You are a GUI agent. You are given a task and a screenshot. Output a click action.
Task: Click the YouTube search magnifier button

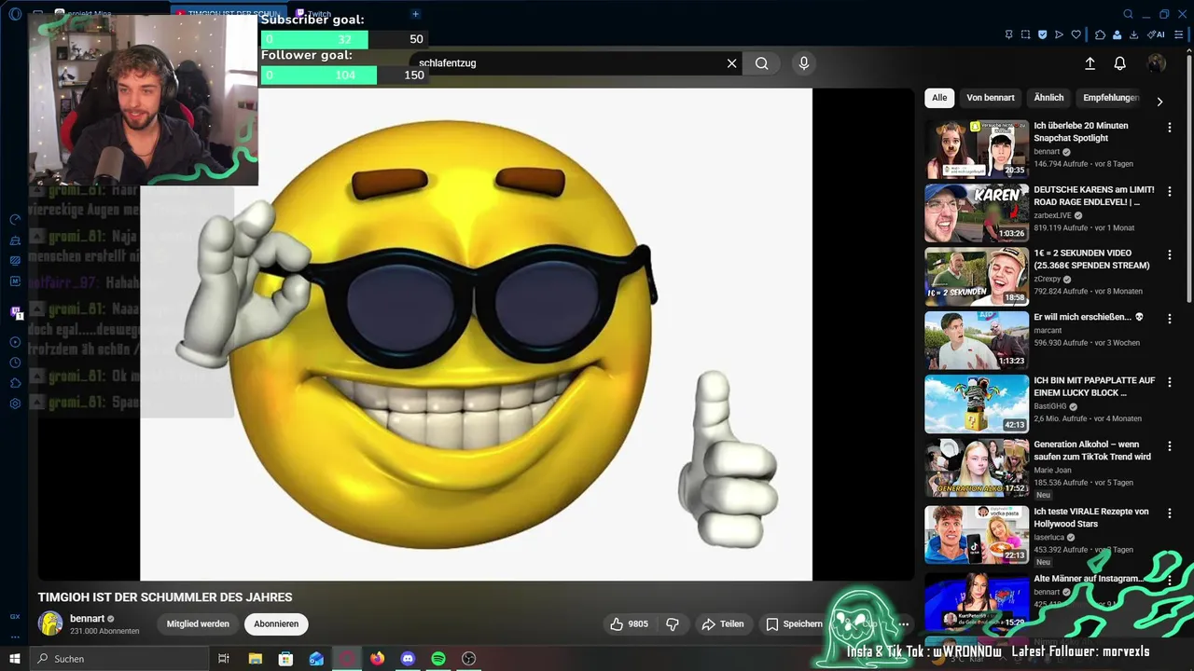[762, 63]
